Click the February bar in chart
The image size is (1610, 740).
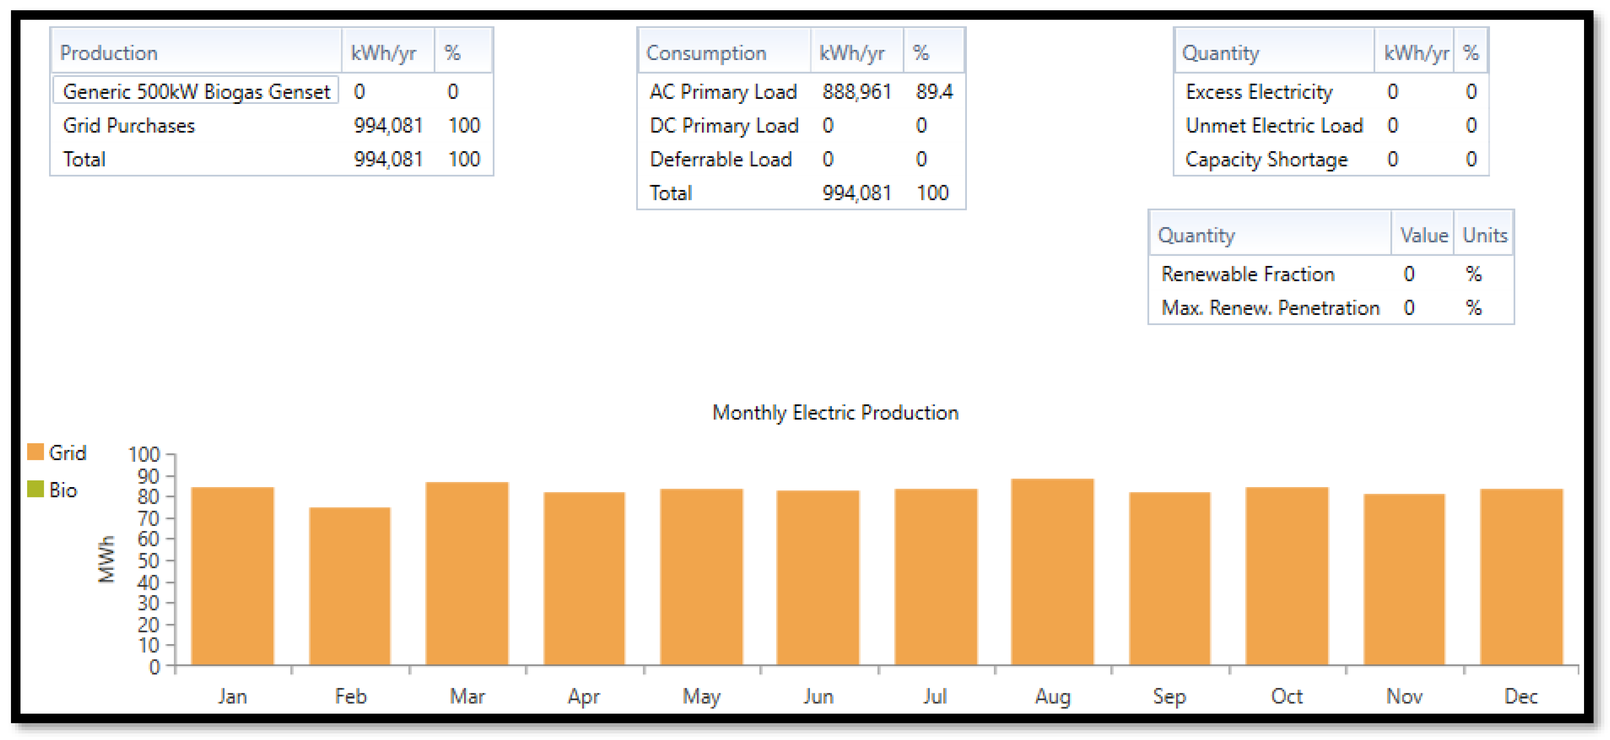350,586
